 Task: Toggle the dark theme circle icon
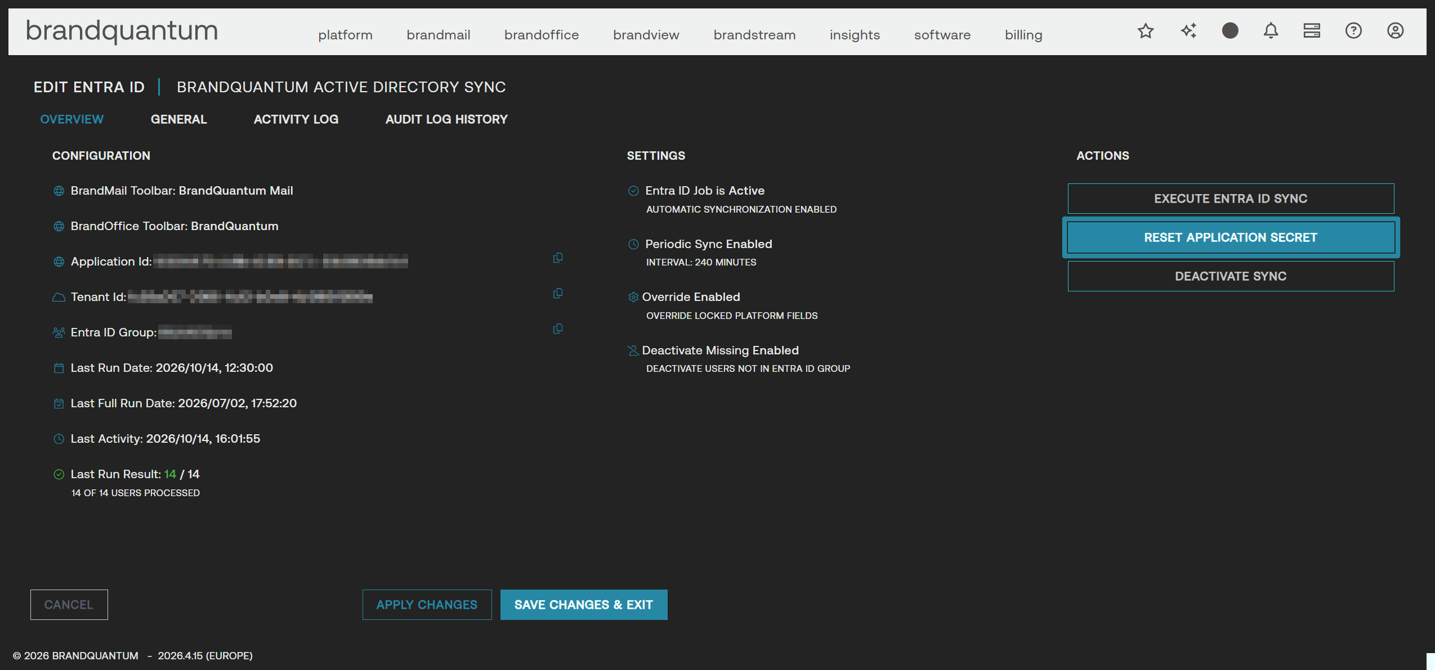coord(1230,30)
